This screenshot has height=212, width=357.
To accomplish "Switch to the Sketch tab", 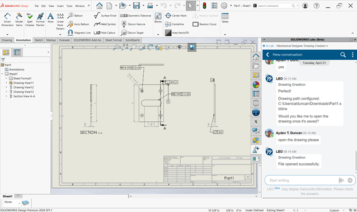I will (x=39, y=40).
